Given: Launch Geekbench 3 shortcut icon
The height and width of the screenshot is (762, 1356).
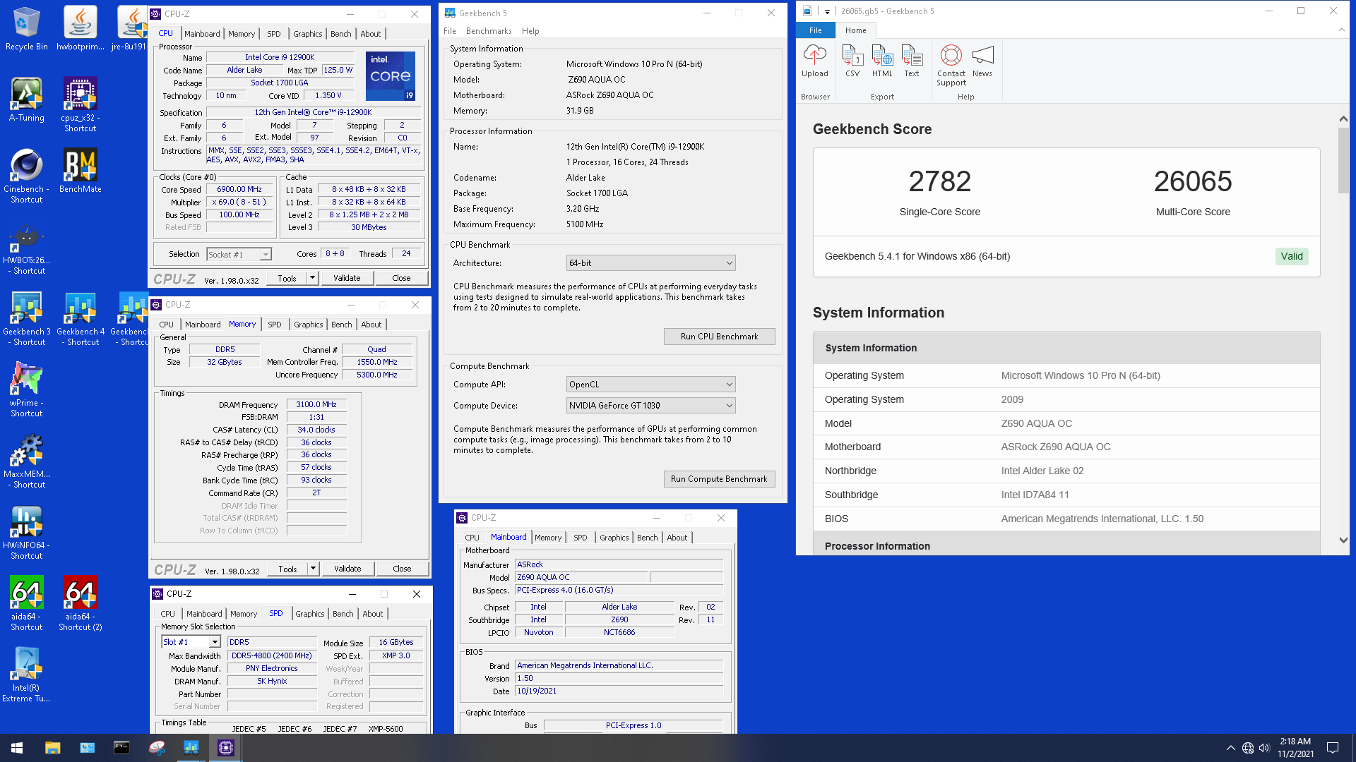Looking at the screenshot, I should (27, 318).
